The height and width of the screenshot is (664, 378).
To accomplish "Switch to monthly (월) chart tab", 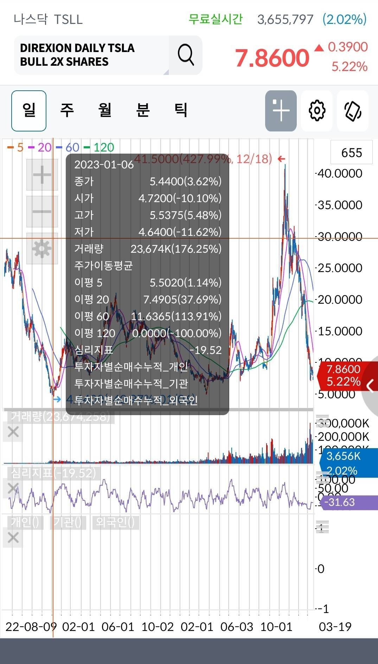I will coord(105,111).
